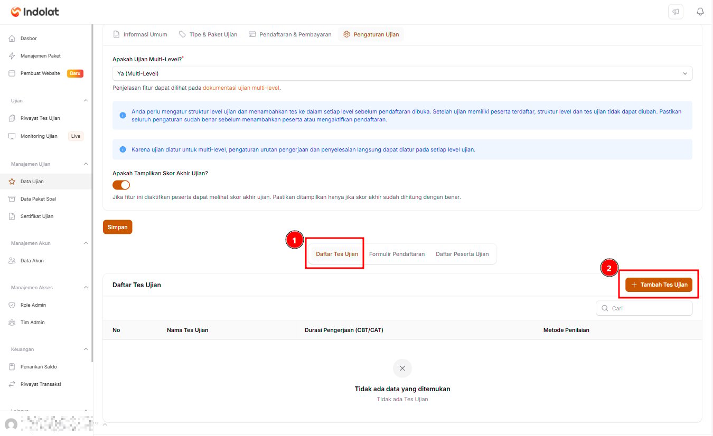Go to Data Paket Soal menu

click(x=46, y=199)
